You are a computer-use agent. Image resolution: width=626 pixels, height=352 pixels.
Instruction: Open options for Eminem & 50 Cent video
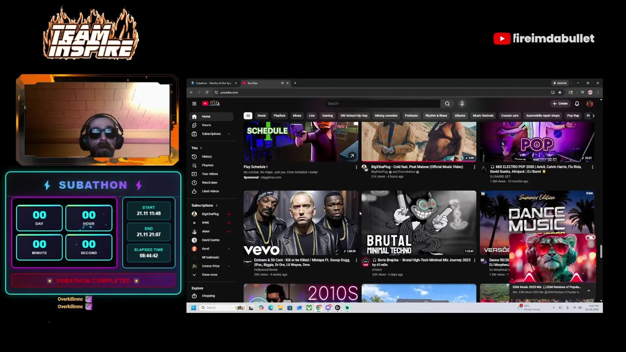pyautogui.click(x=356, y=261)
